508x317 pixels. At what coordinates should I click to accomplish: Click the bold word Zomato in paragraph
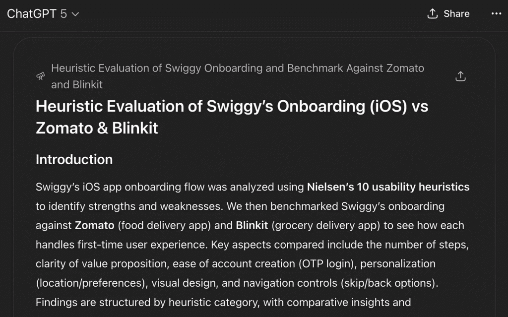[x=94, y=225]
